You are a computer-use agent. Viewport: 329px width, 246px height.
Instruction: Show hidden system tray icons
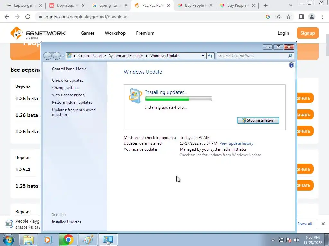tap(273, 240)
